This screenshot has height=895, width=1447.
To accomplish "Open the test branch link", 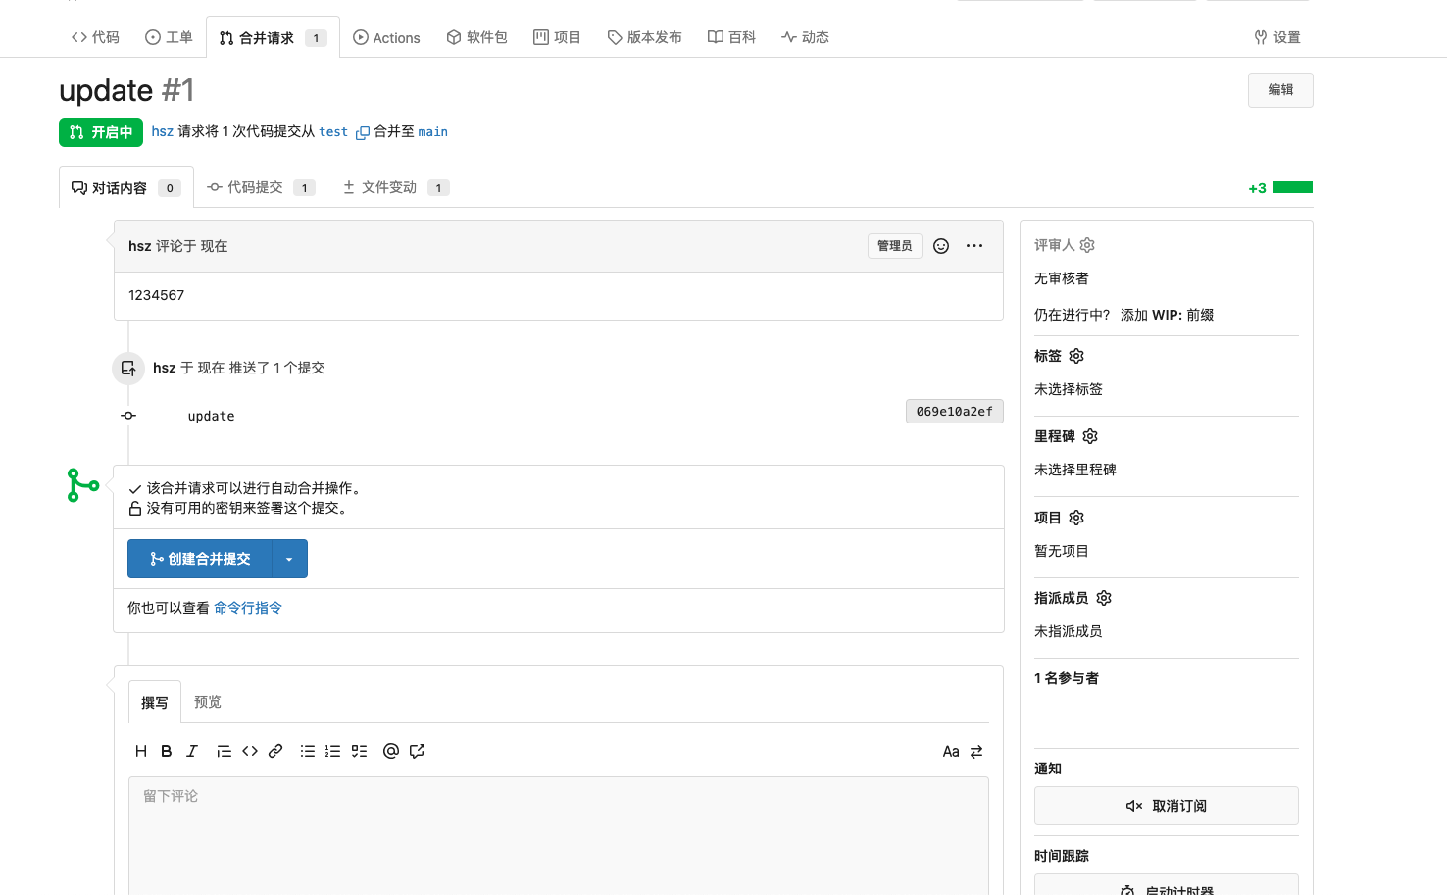I will [x=333, y=132].
